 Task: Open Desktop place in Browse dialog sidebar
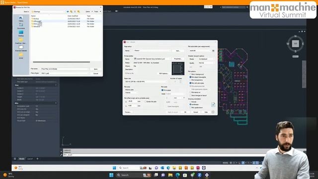point(21,33)
